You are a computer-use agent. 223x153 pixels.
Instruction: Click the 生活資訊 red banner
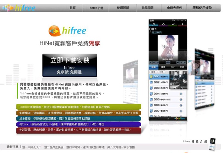coord(79,130)
